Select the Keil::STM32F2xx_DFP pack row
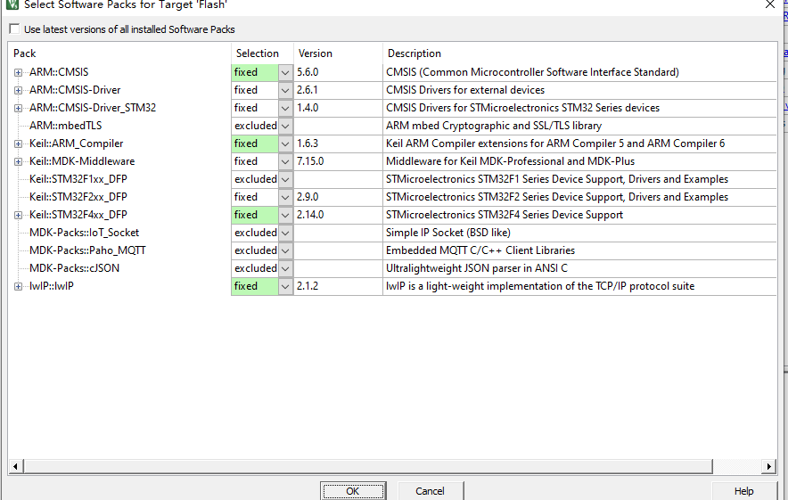788x500 pixels. 78,197
